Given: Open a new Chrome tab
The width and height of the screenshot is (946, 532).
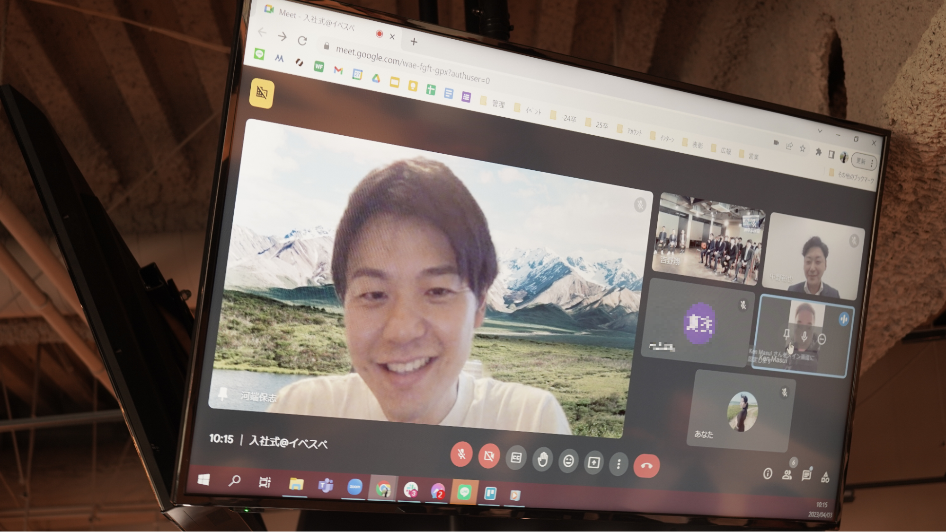Looking at the screenshot, I should [x=414, y=42].
